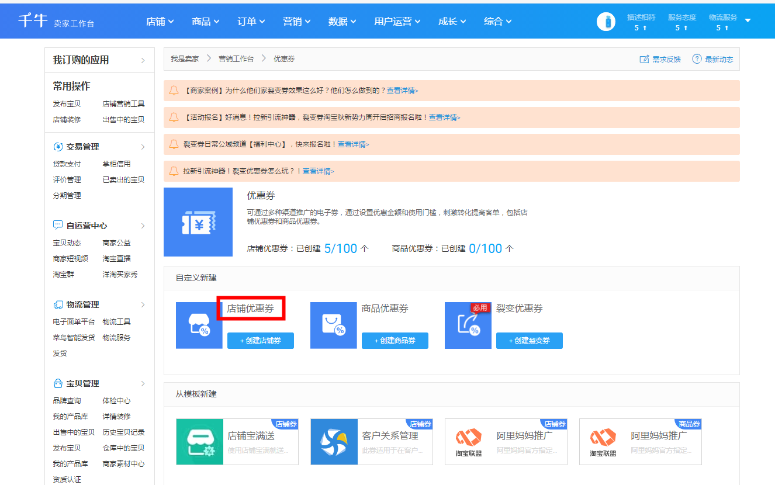Click the 交易管理 yen icon

click(x=58, y=147)
